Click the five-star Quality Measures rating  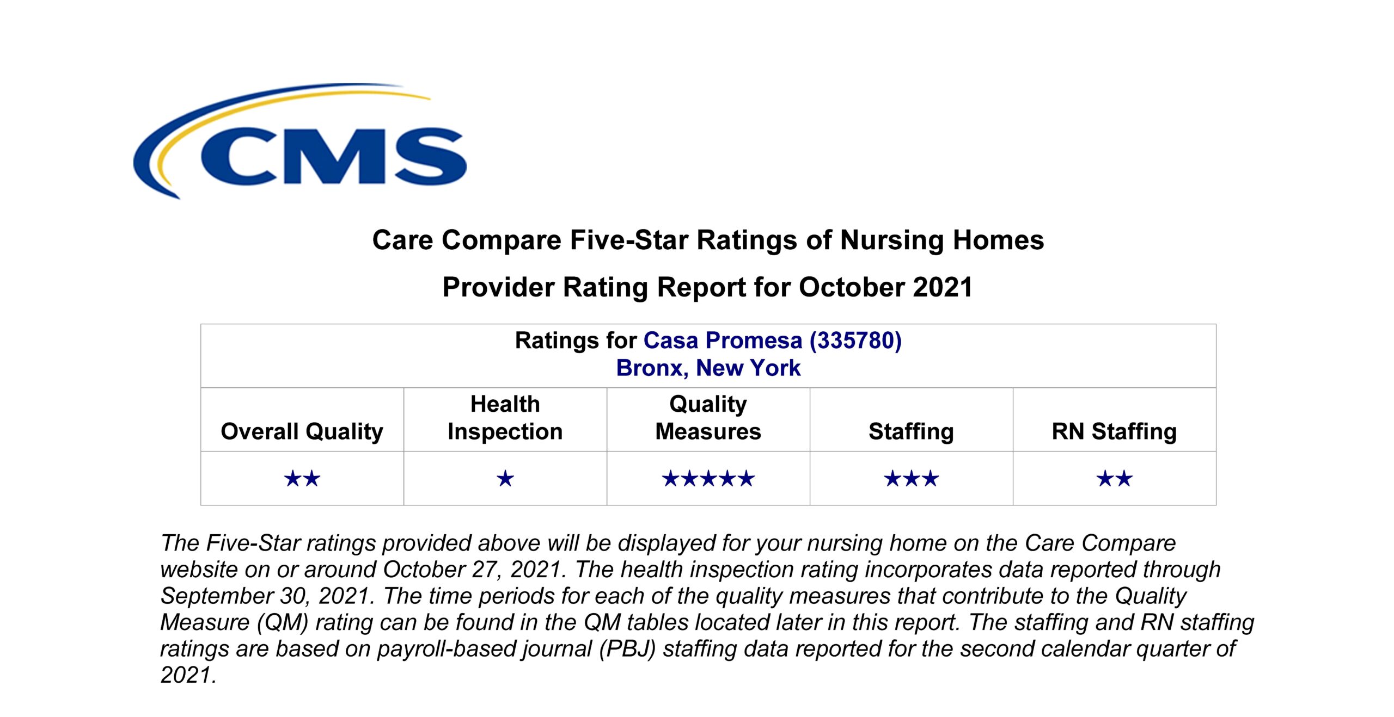point(708,479)
